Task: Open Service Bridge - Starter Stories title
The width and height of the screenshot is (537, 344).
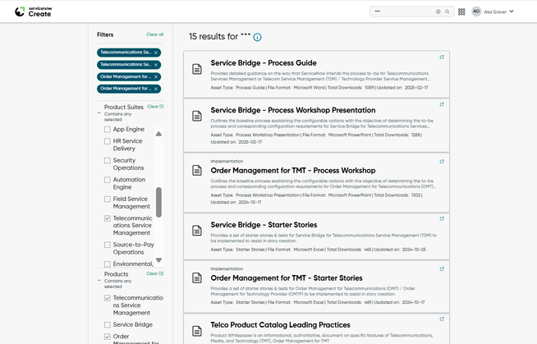Action: click(x=264, y=225)
